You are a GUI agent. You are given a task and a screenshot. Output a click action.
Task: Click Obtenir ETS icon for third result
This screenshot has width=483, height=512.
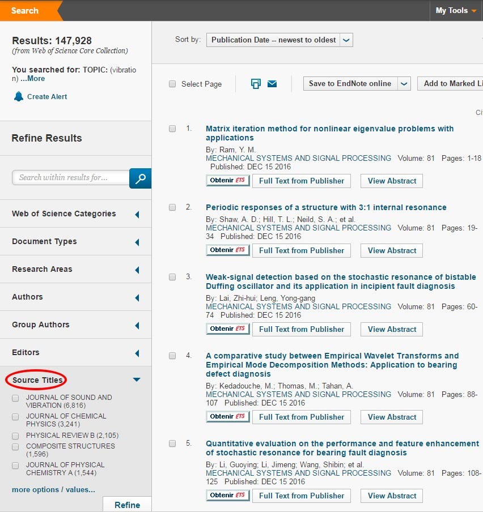228,329
